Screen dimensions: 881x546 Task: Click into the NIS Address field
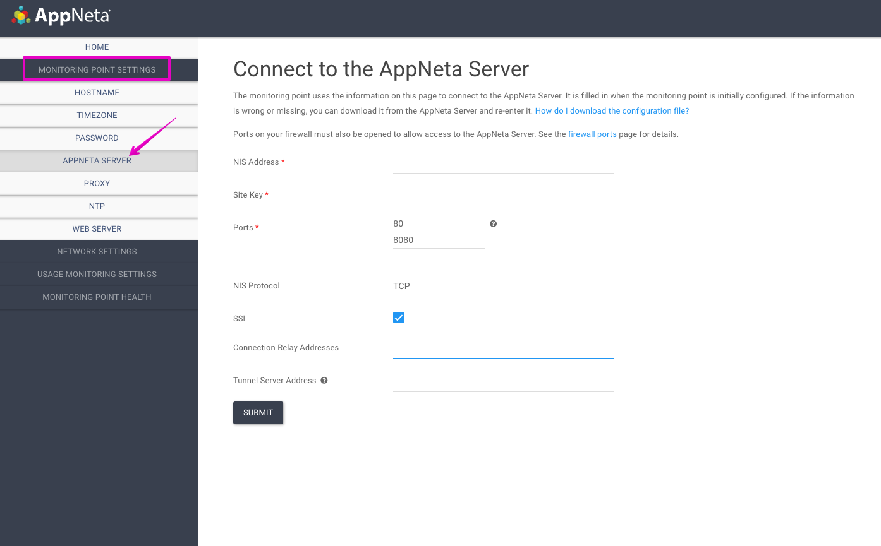(503, 164)
